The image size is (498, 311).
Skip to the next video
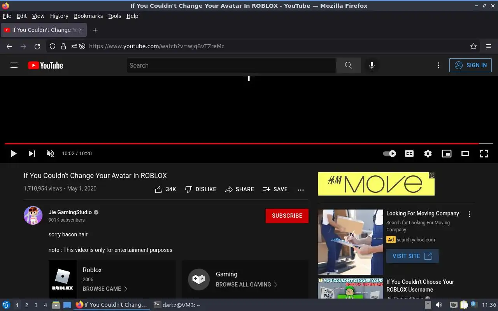click(x=32, y=154)
